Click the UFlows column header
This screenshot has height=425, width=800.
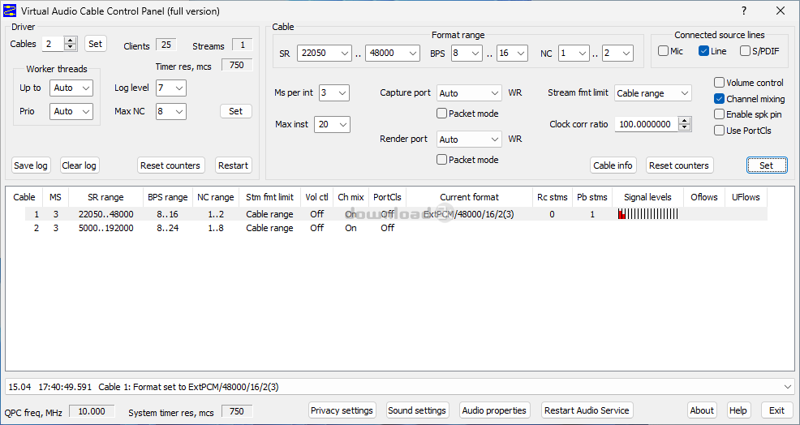click(x=746, y=197)
